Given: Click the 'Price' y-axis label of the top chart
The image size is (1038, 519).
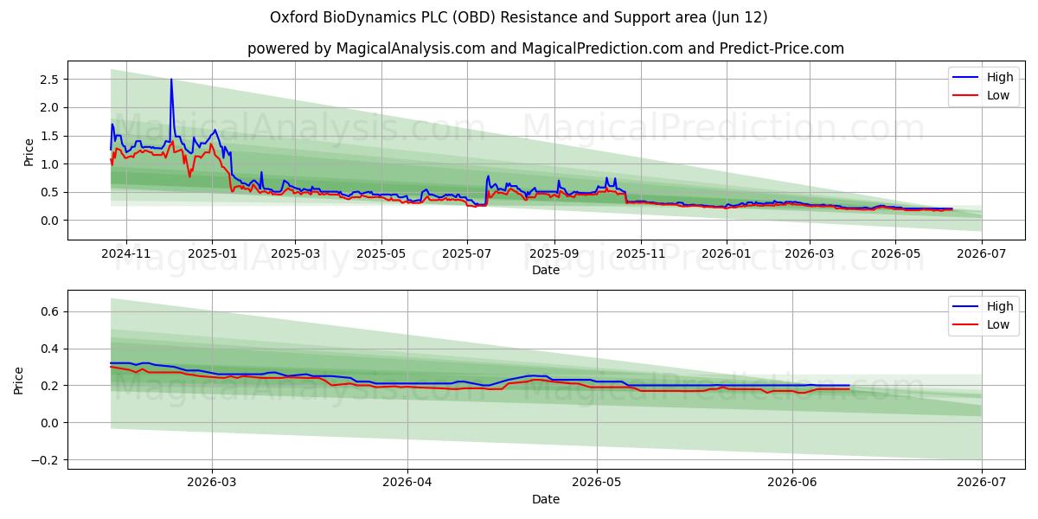Looking at the screenshot, I should (29, 151).
